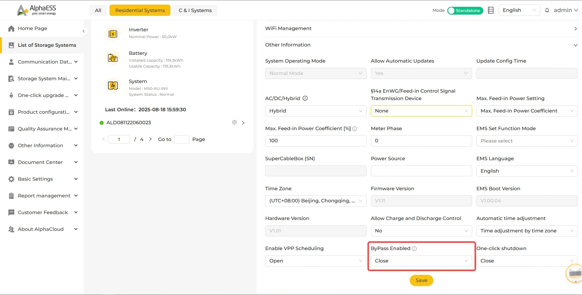Click the Power Source input field
This screenshot has height=295, width=582.
(421, 171)
